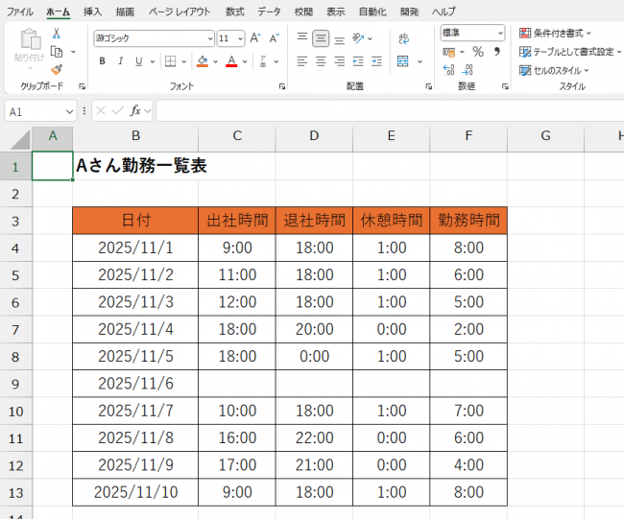The height and width of the screenshot is (519, 624).
Task: Switch to the 数式 ribbon tab
Action: coord(234,12)
